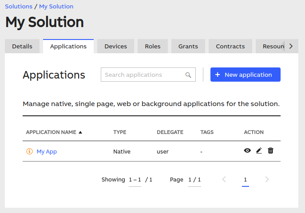Go to the next page arrow
Image resolution: width=305 pixels, height=213 pixels.
pyautogui.click(x=267, y=179)
